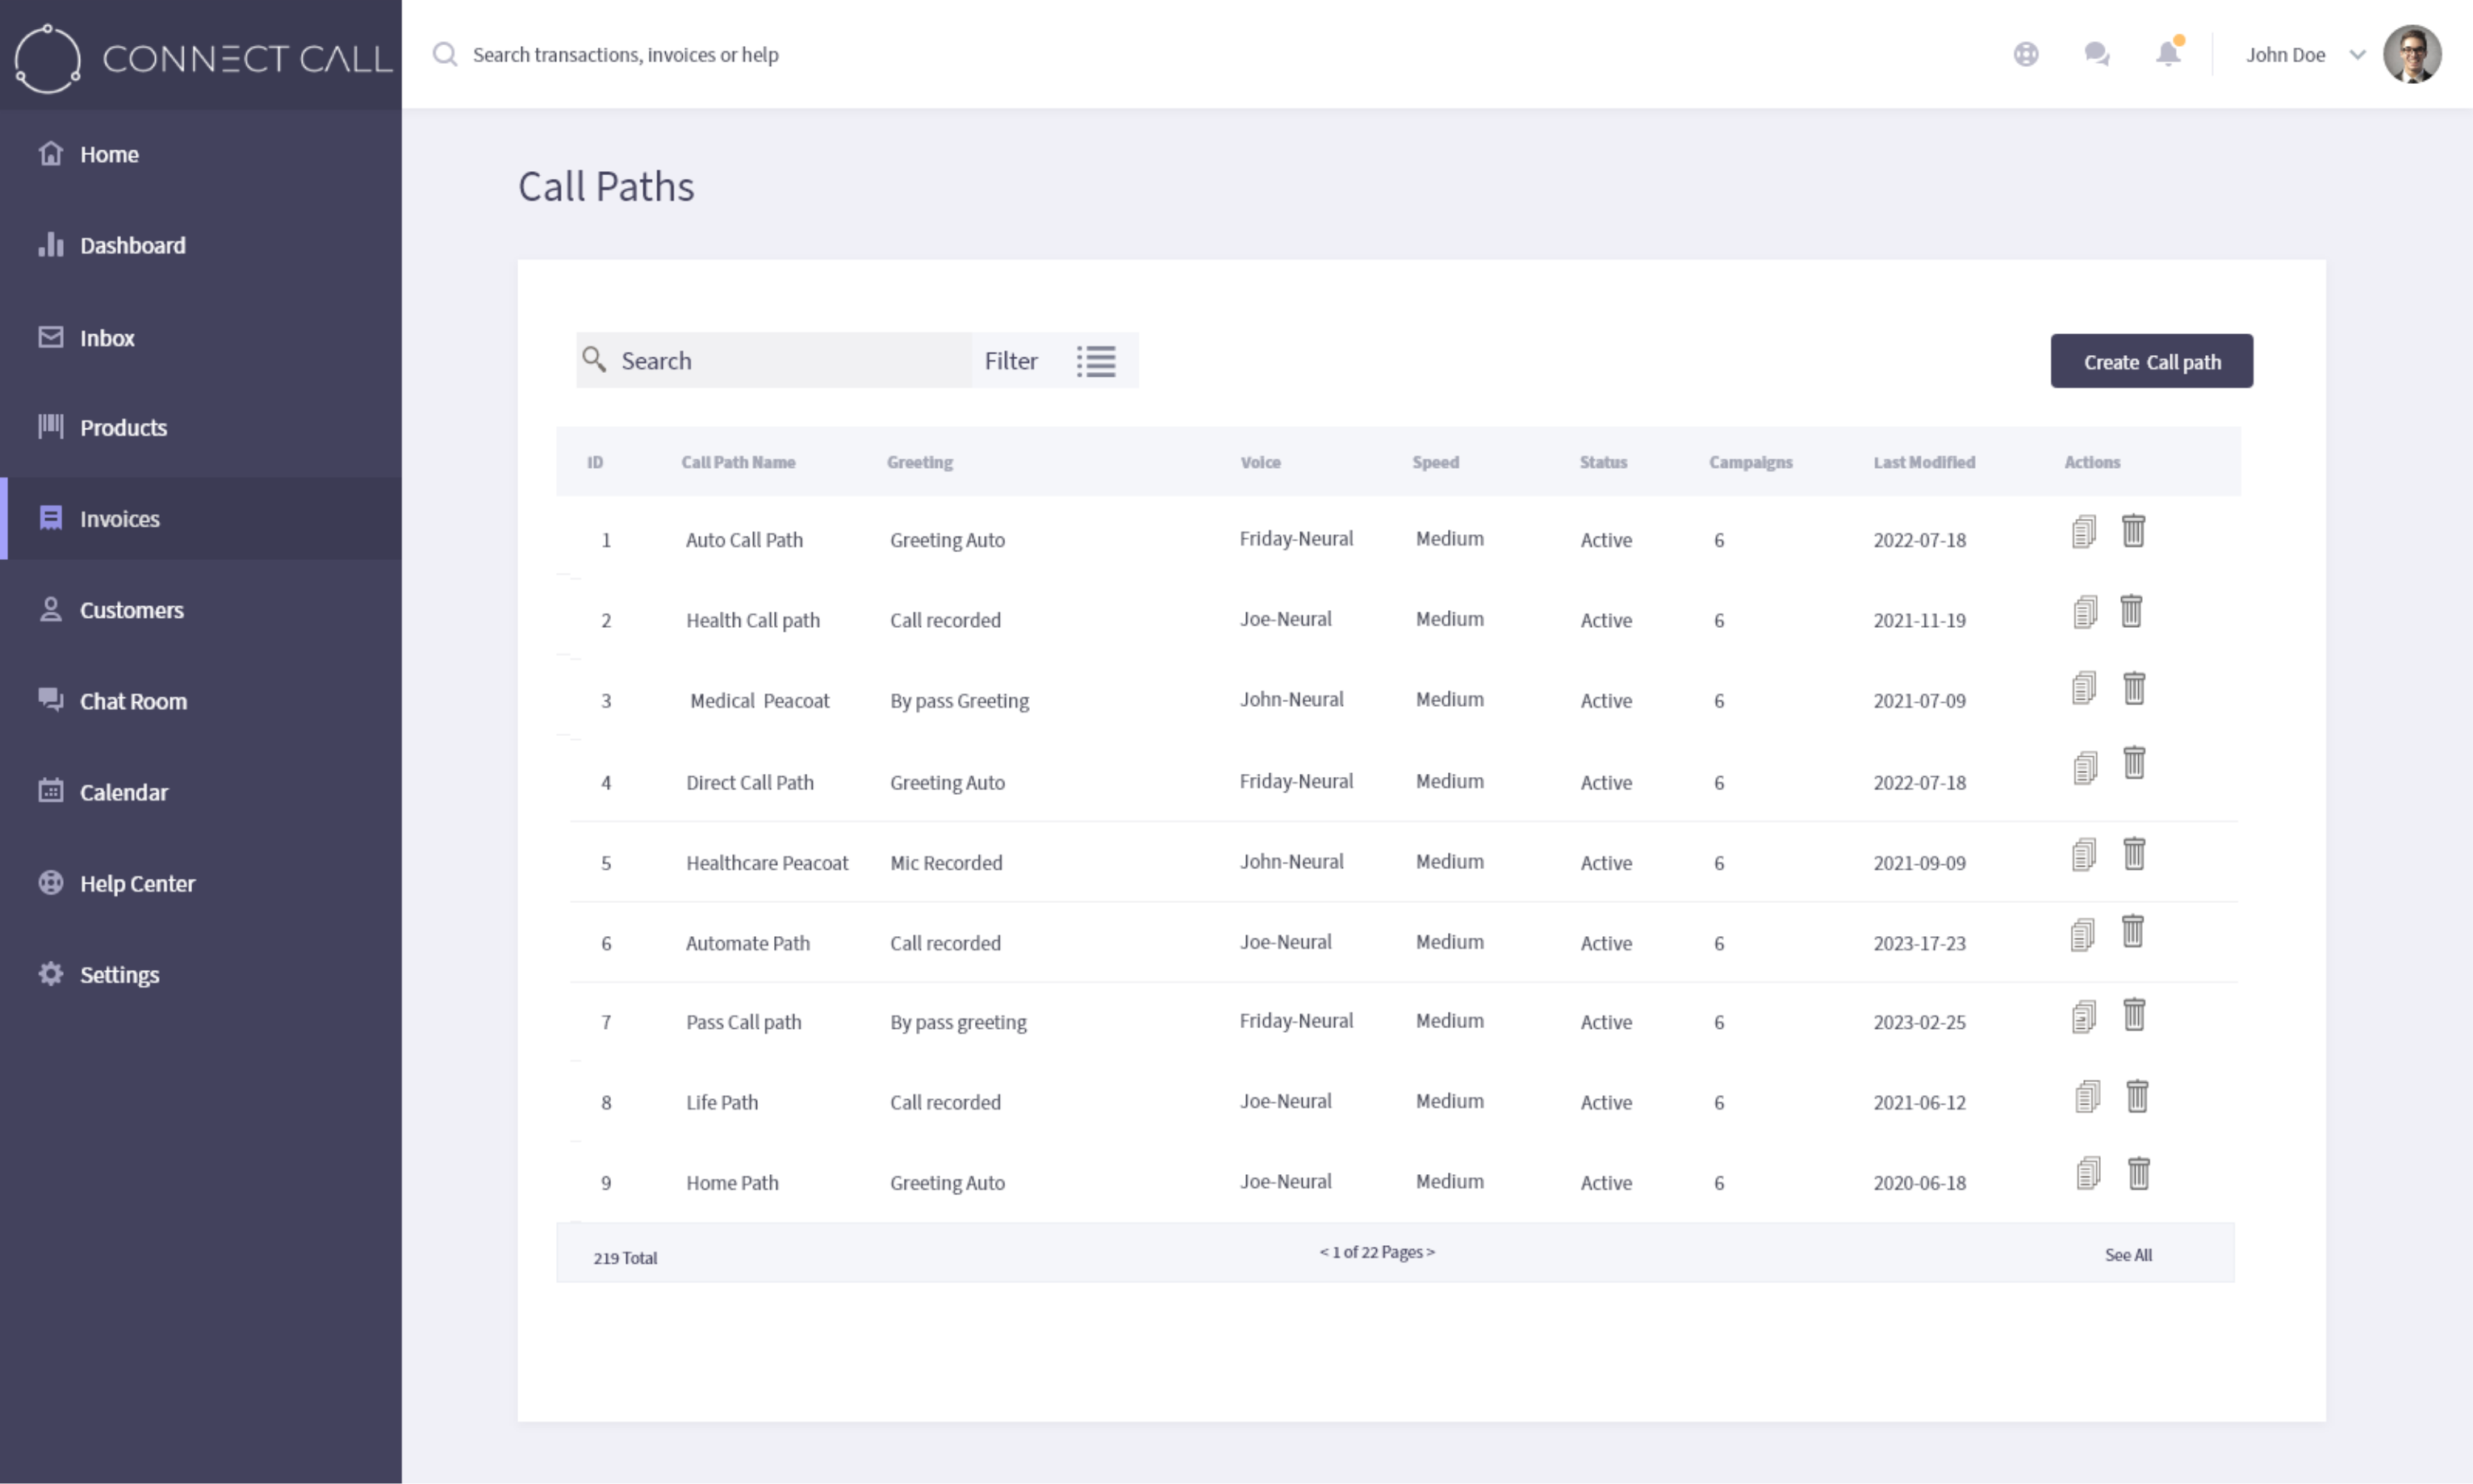This screenshot has height=1484, width=2473.
Task: Select the Auto Call Path name
Action: pos(744,540)
